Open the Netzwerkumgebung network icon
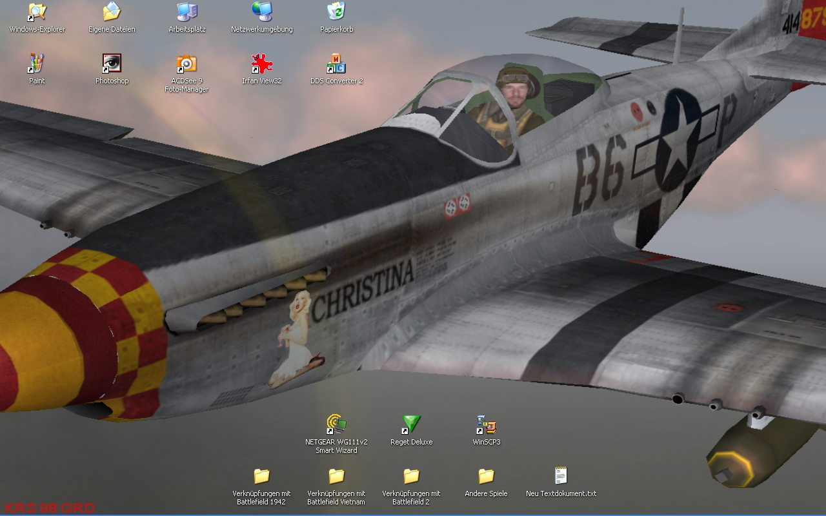 click(x=261, y=12)
